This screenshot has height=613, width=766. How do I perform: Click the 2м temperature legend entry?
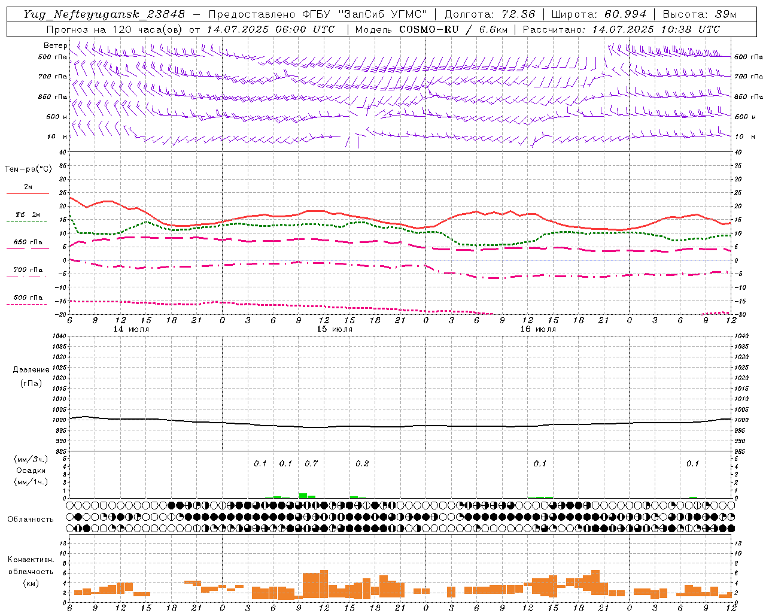[28, 187]
